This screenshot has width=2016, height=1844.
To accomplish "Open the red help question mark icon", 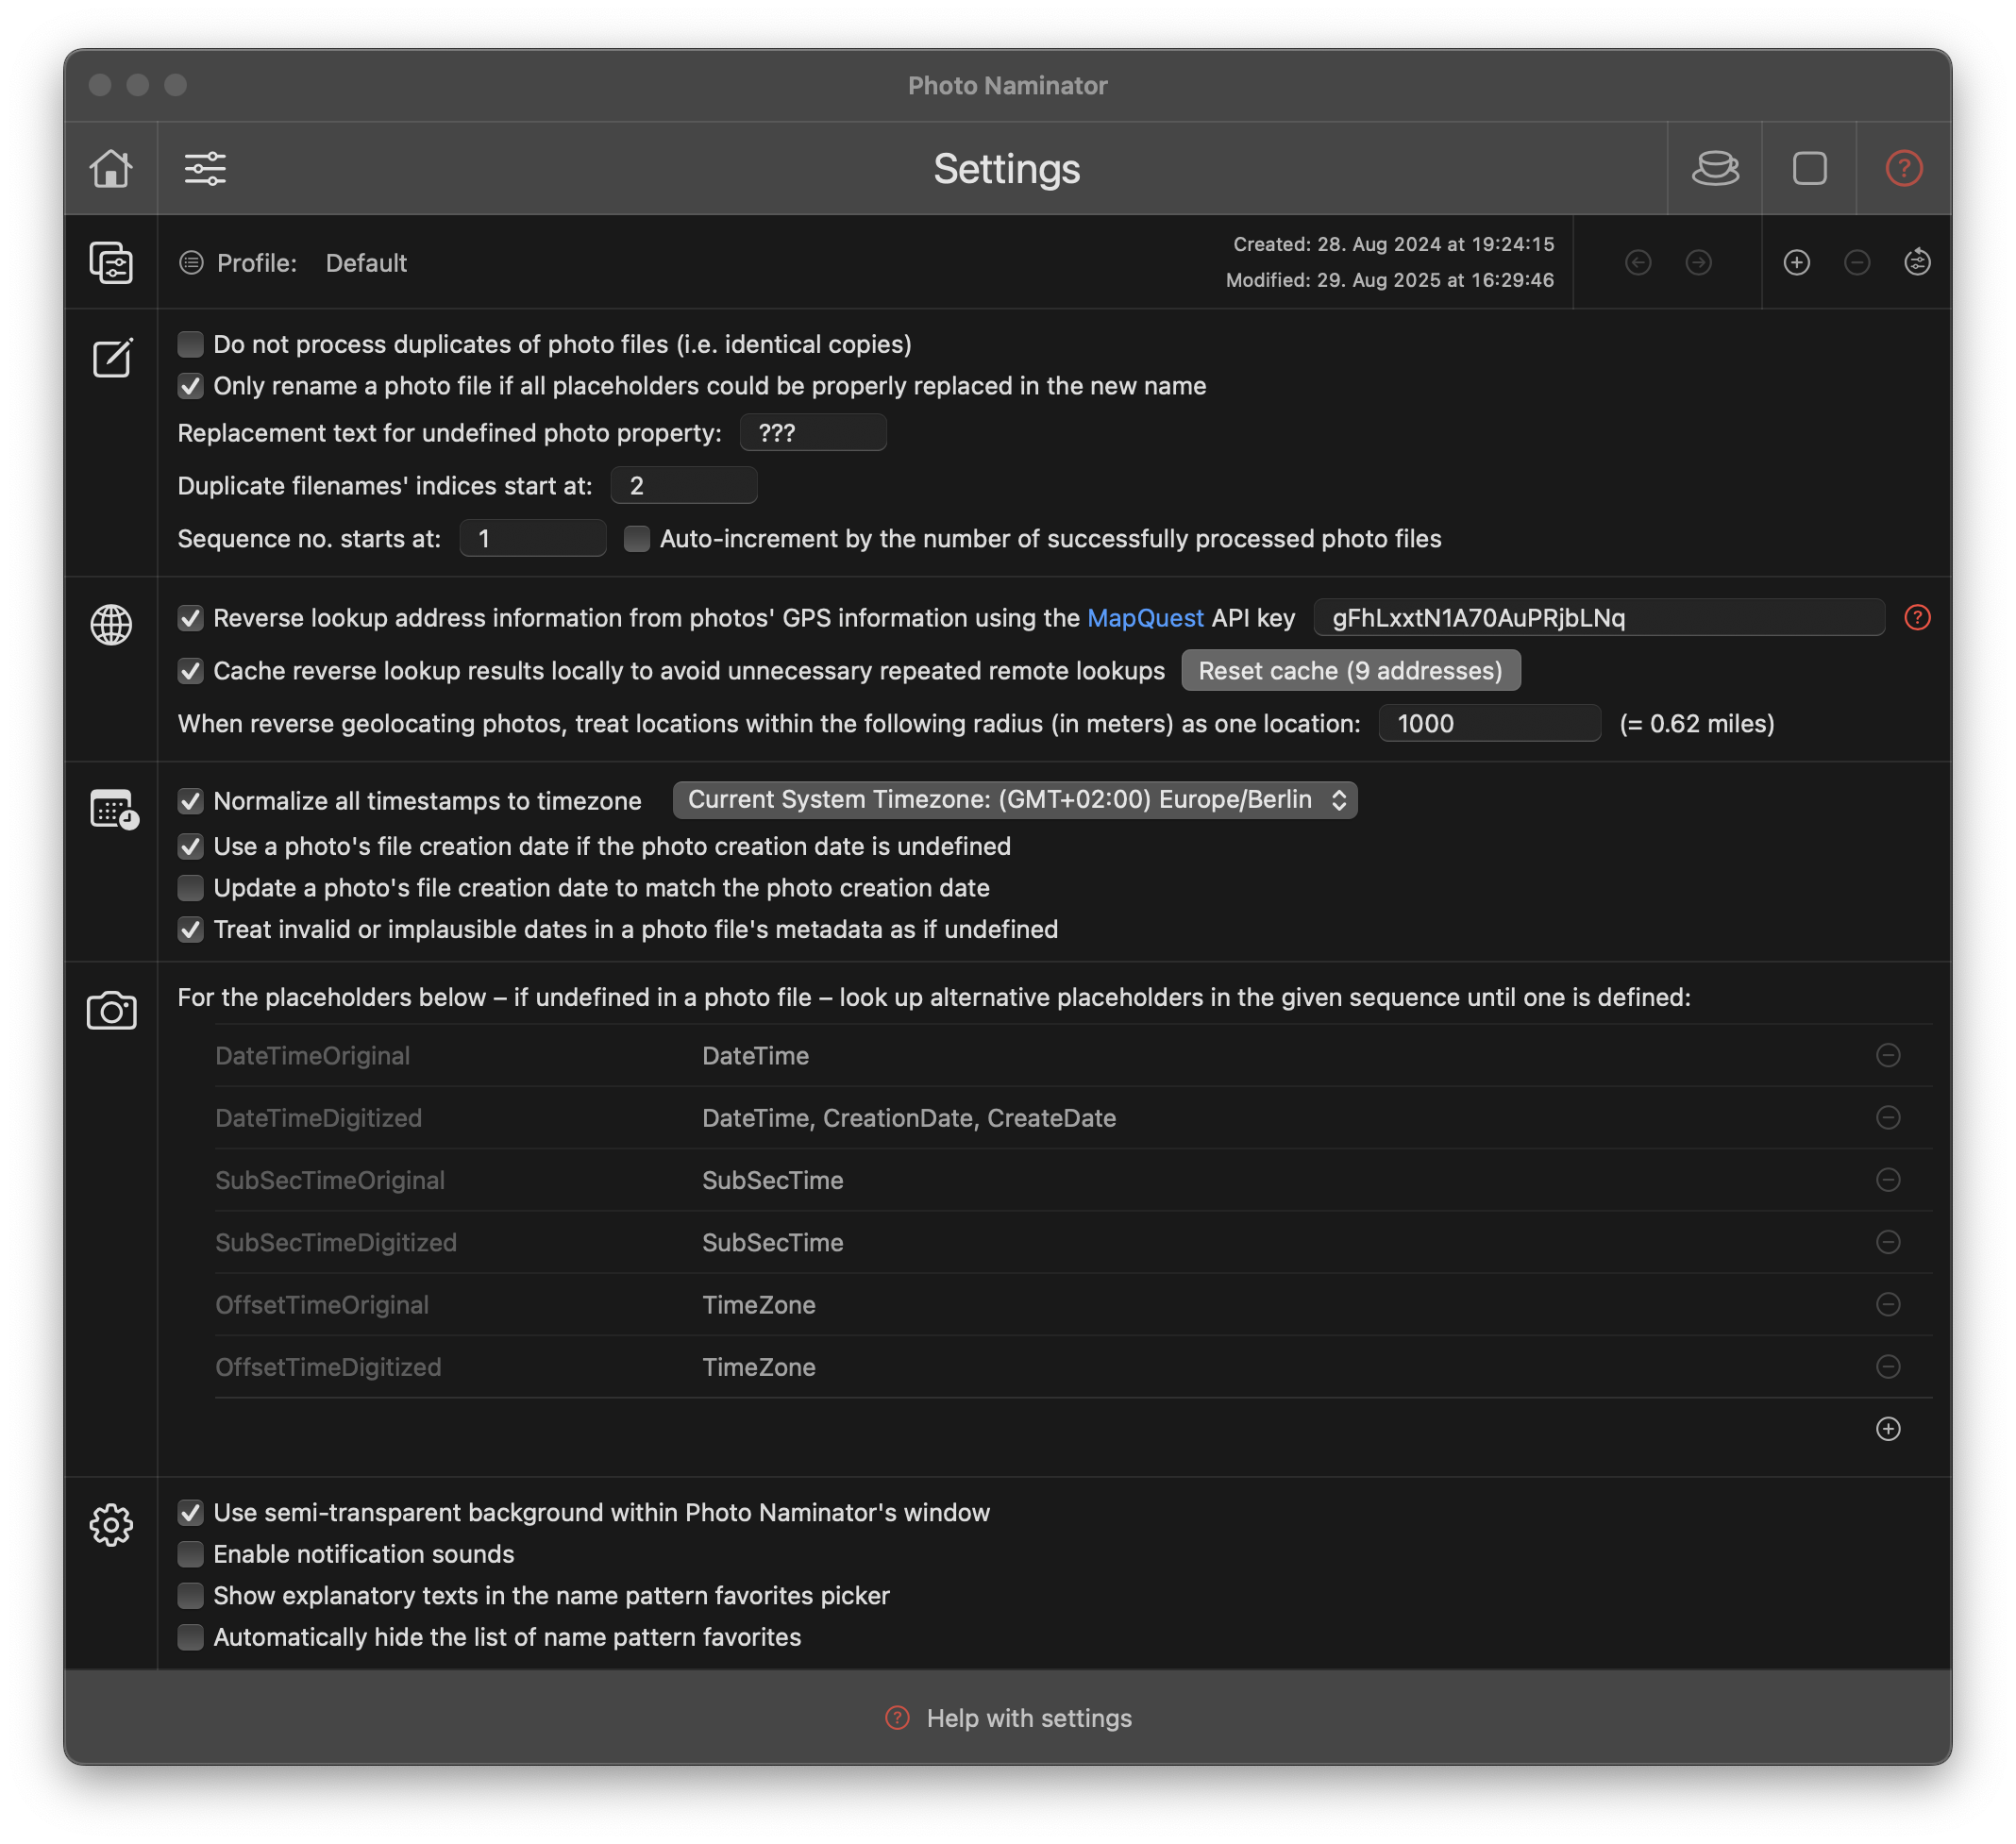I will 1903,168.
